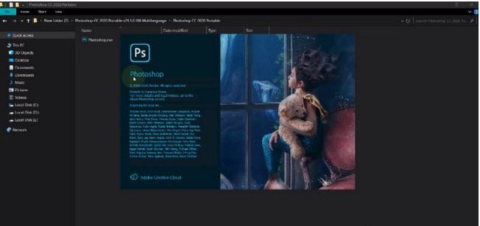Image resolution: width=480 pixels, height=226 pixels.
Task: Open recent locations dropdown arrow
Action: [22, 21]
